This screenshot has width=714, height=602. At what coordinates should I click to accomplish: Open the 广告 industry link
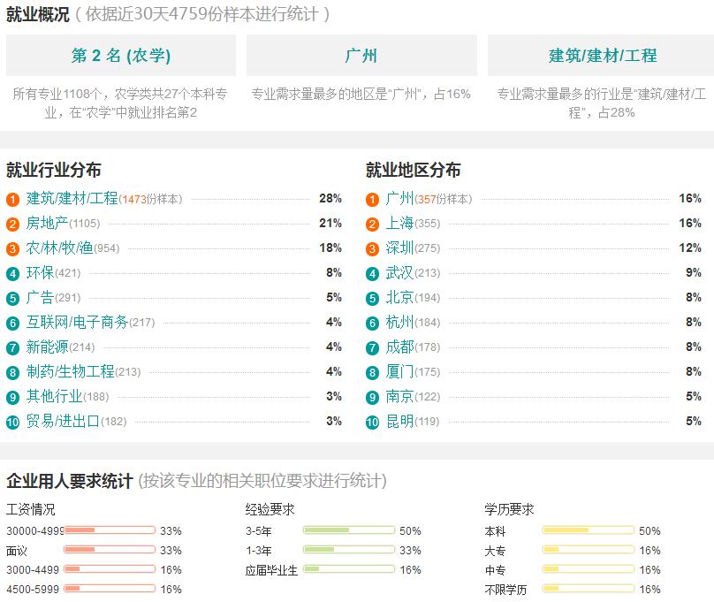click(x=40, y=297)
